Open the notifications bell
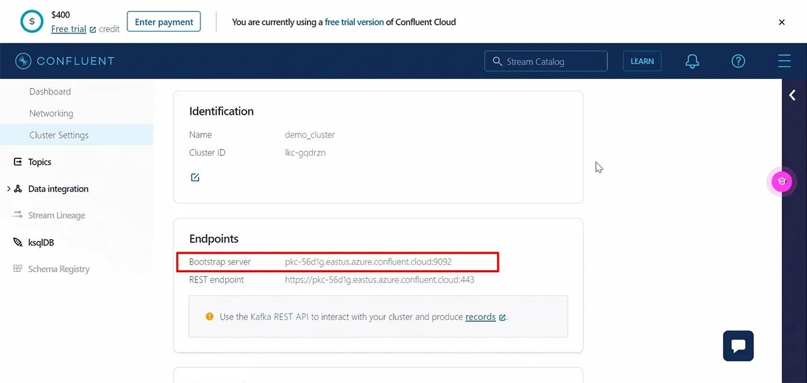This screenshot has height=383, width=807. click(692, 61)
